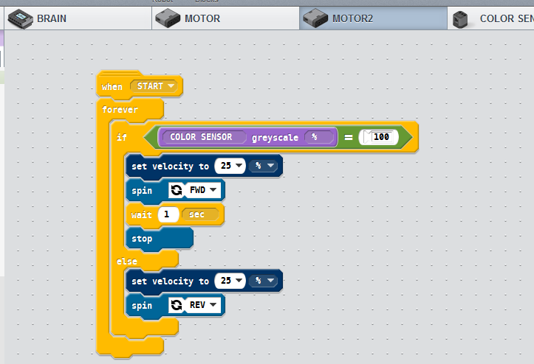Open the greyscale % unit selector
Image resolution: width=534 pixels, height=364 pixels.
coord(319,137)
